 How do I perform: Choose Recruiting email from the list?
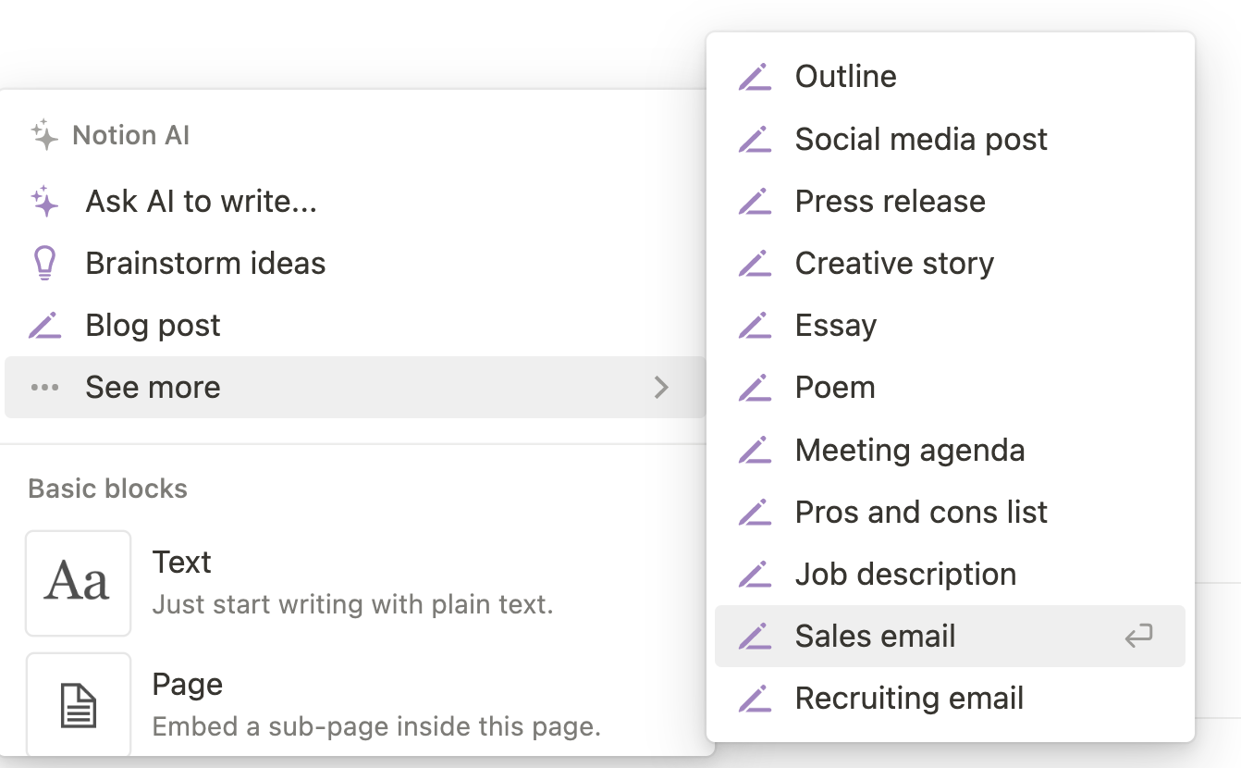[x=909, y=699]
